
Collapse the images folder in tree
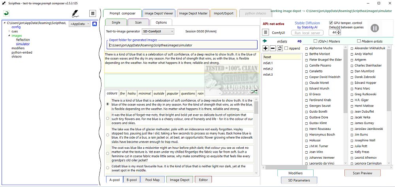point(9,35)
